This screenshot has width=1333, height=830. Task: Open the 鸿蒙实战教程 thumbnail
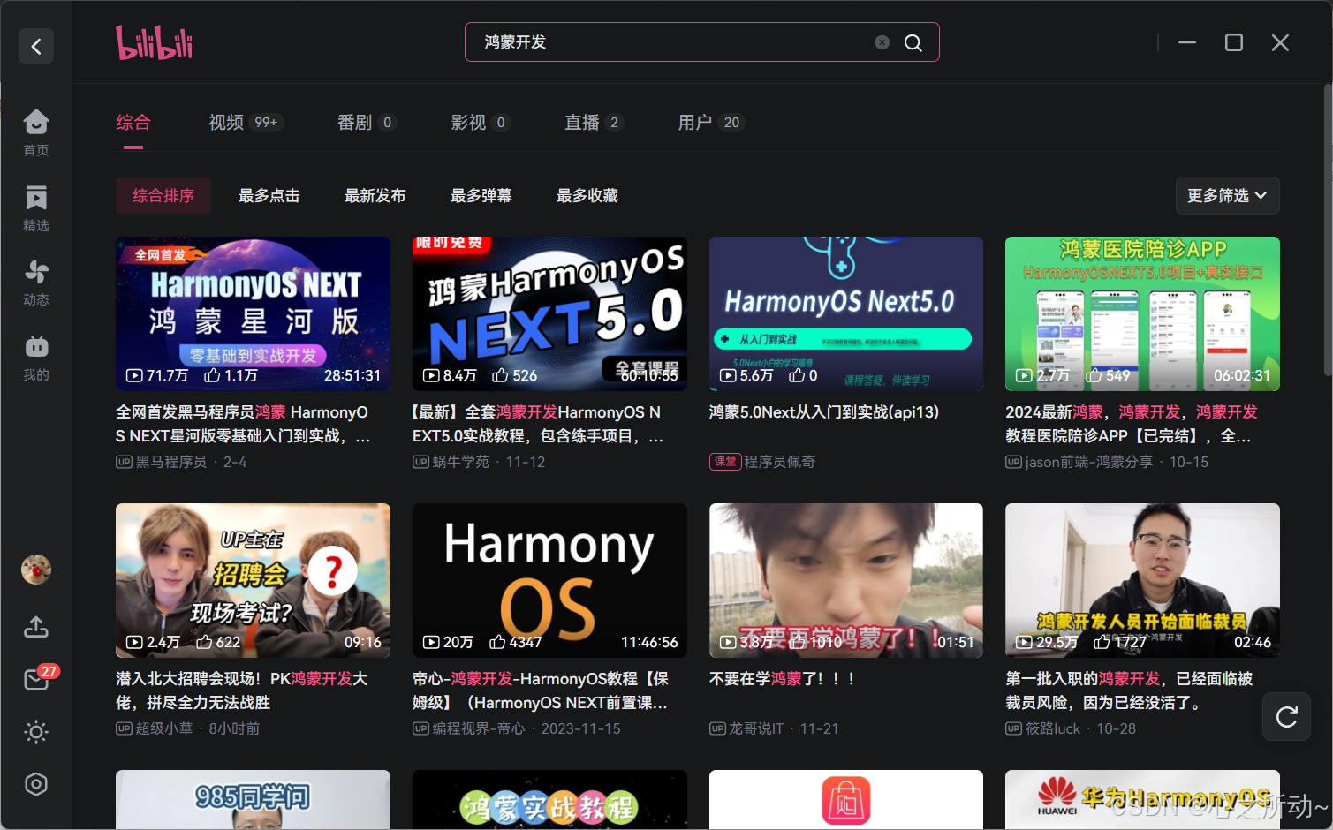[549, 799]
